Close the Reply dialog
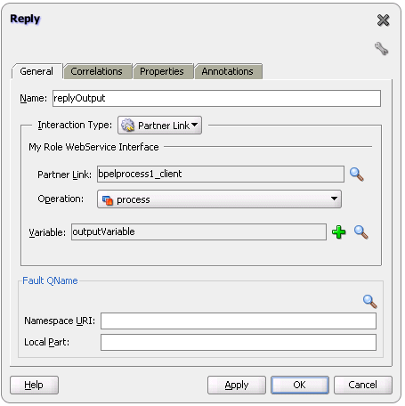This screenshot has height=406, width=405. (383, 20)
